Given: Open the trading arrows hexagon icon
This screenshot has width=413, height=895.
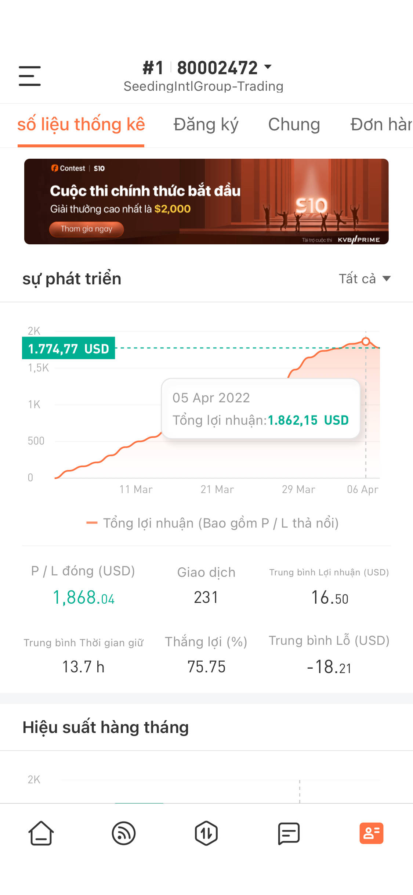Looking at the screenshot, I should (x=206, y=833).
